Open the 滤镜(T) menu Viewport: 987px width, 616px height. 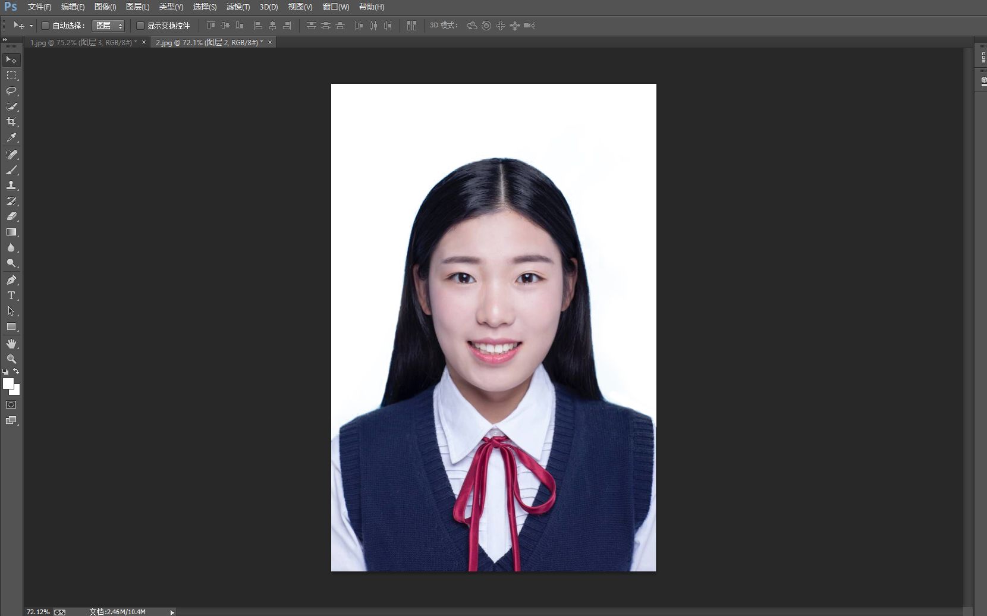[238, 7]
